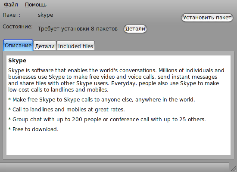
Task: Click the Детали button next to status
Action: 135,29
